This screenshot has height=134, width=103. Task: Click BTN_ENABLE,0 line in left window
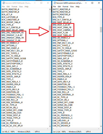9,87
